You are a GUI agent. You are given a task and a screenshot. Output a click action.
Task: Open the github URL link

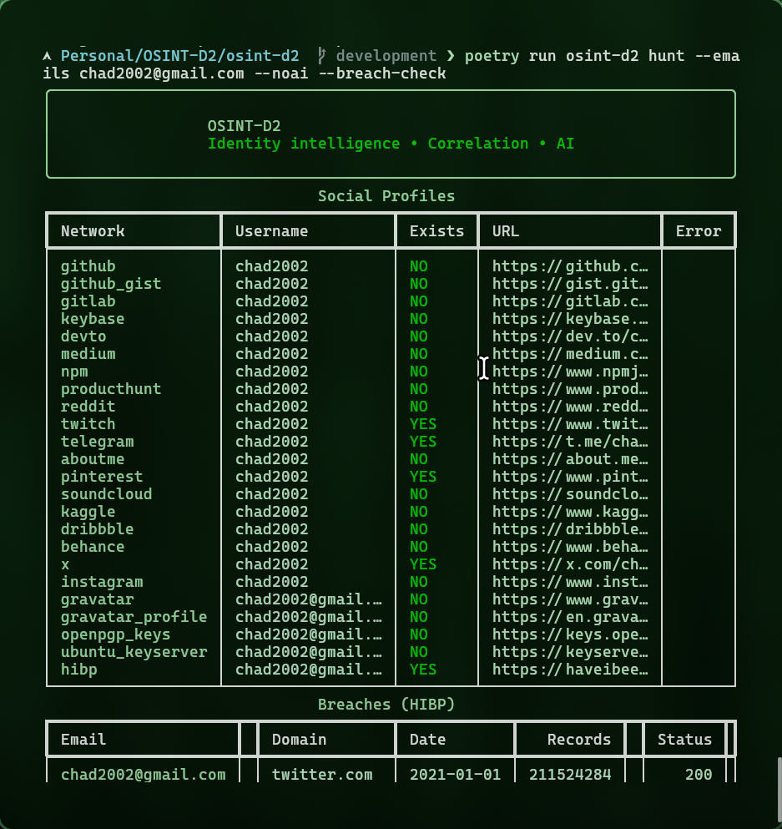pyautogui.click(x=570, y=266)
